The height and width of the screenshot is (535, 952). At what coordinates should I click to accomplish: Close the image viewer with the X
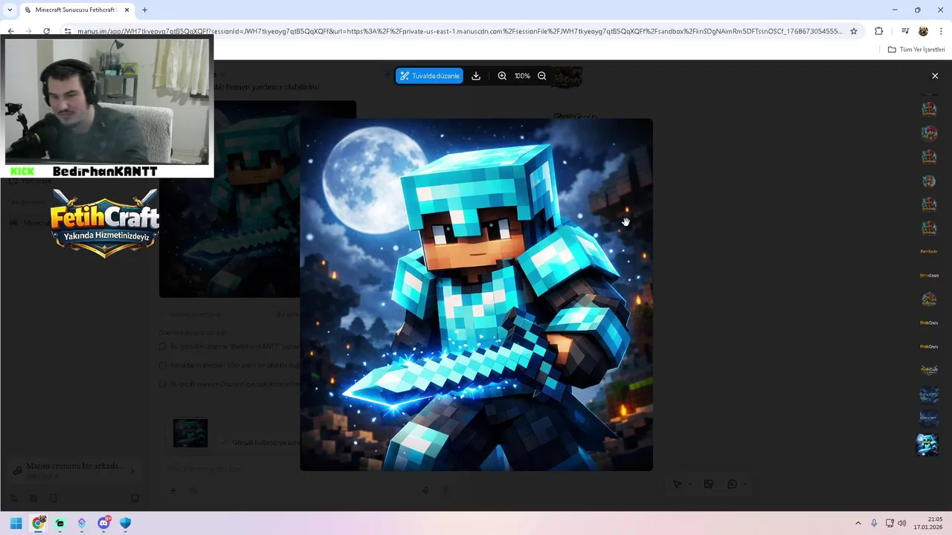(935, 76)
